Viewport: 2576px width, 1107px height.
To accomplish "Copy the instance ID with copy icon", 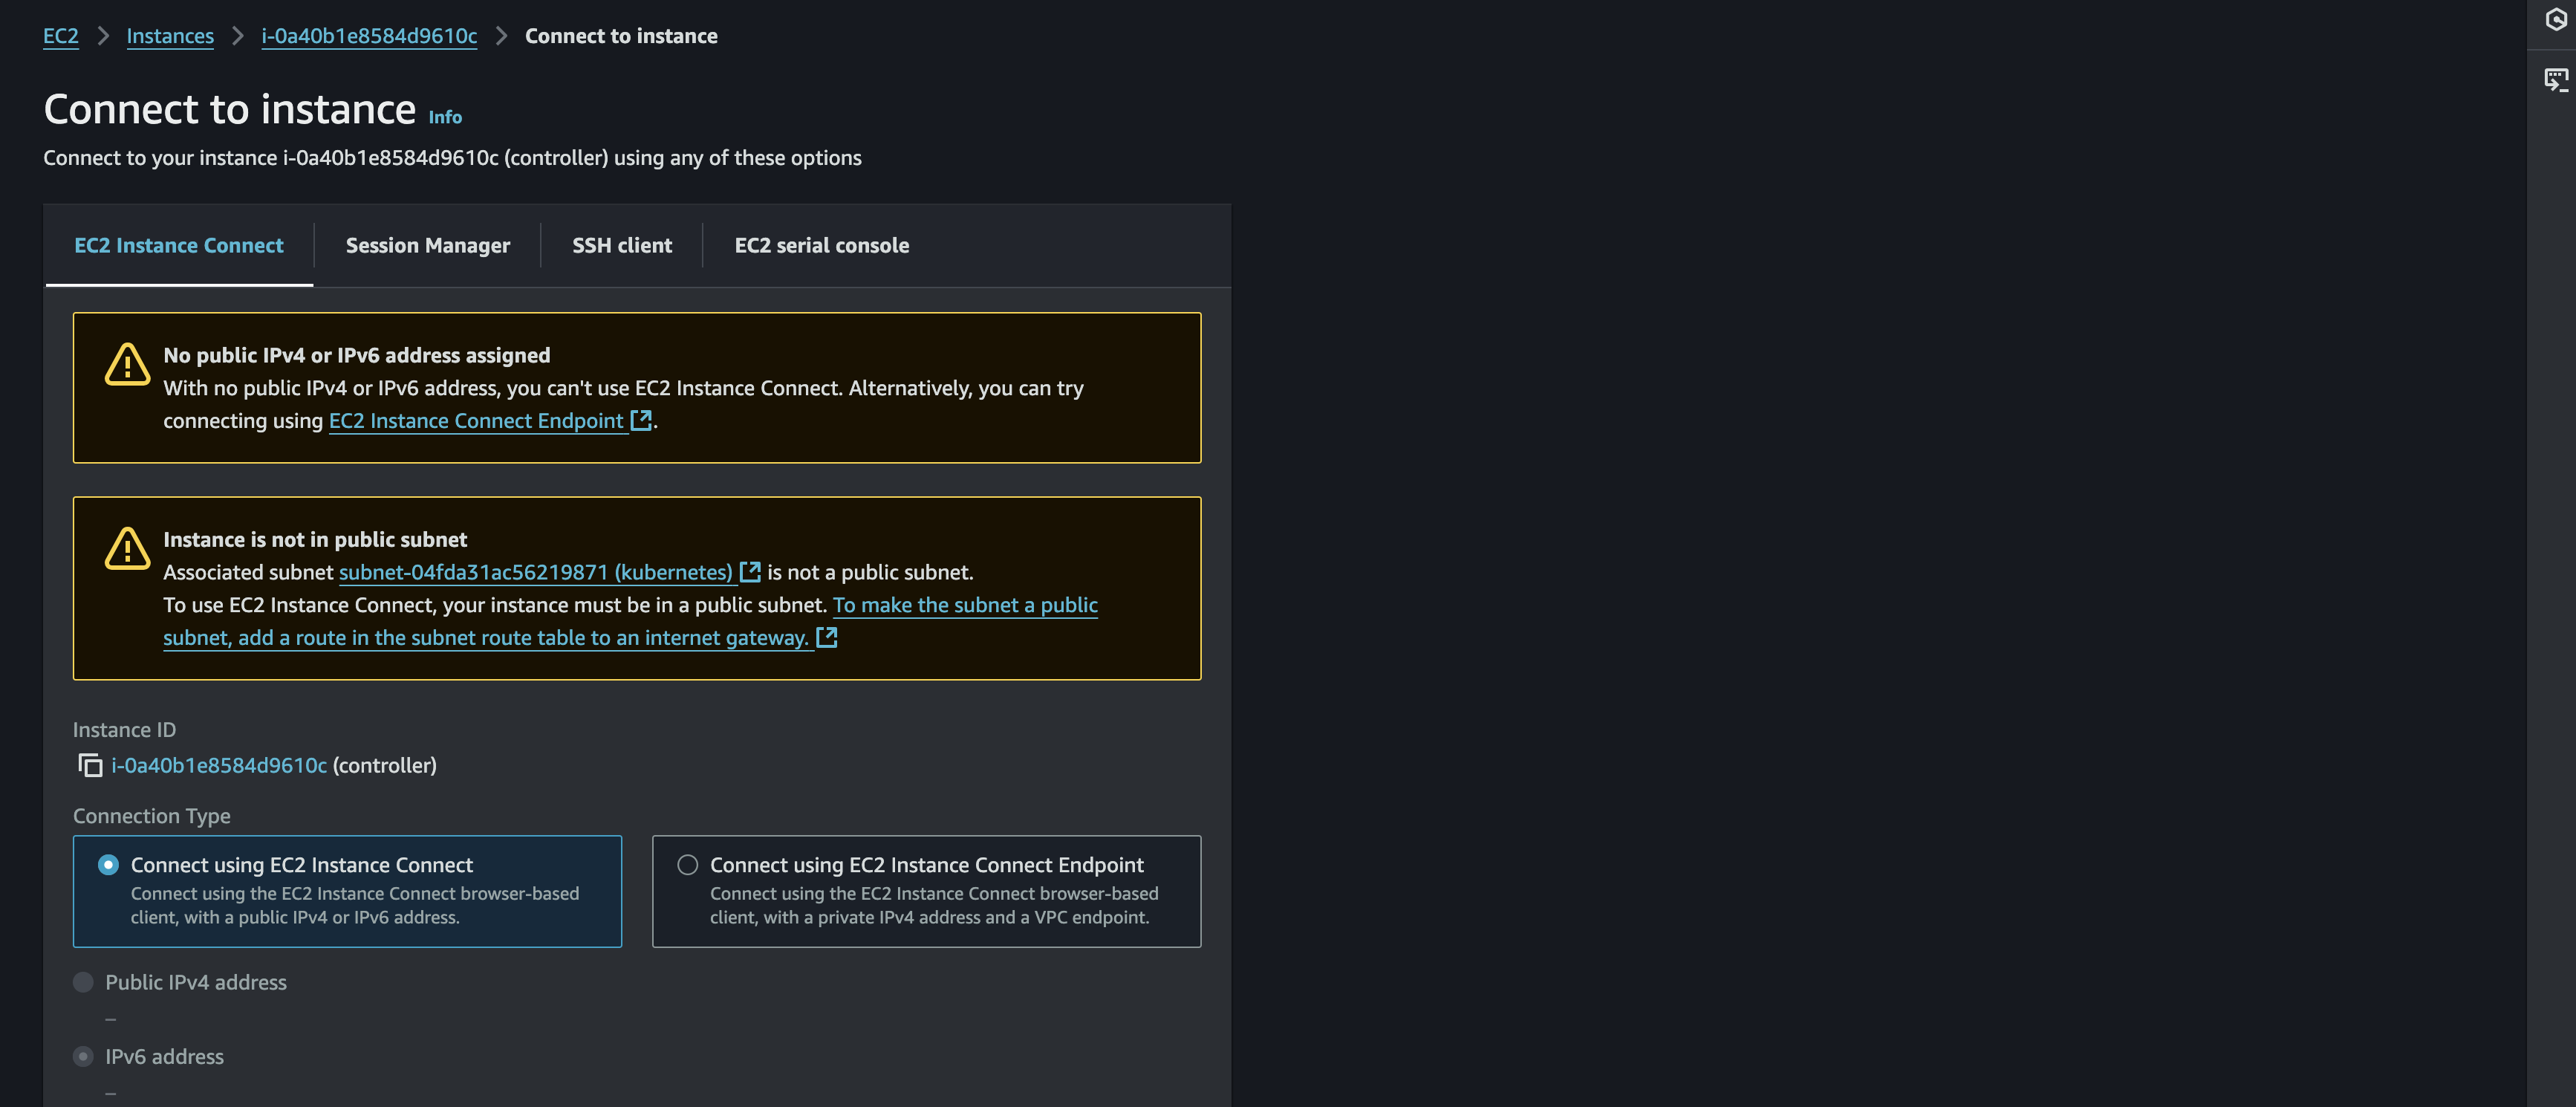I will pyautogui.click(x=90, y=765).
